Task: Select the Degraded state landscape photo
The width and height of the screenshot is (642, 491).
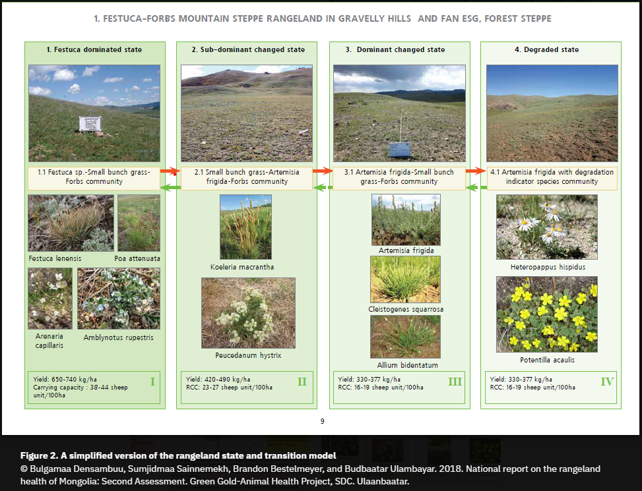Action: pyautogui.click(x=552, y=113)
